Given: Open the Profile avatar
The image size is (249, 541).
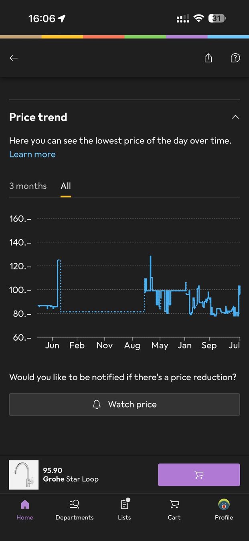Looking at the screenshot, I should click(224, 504).
